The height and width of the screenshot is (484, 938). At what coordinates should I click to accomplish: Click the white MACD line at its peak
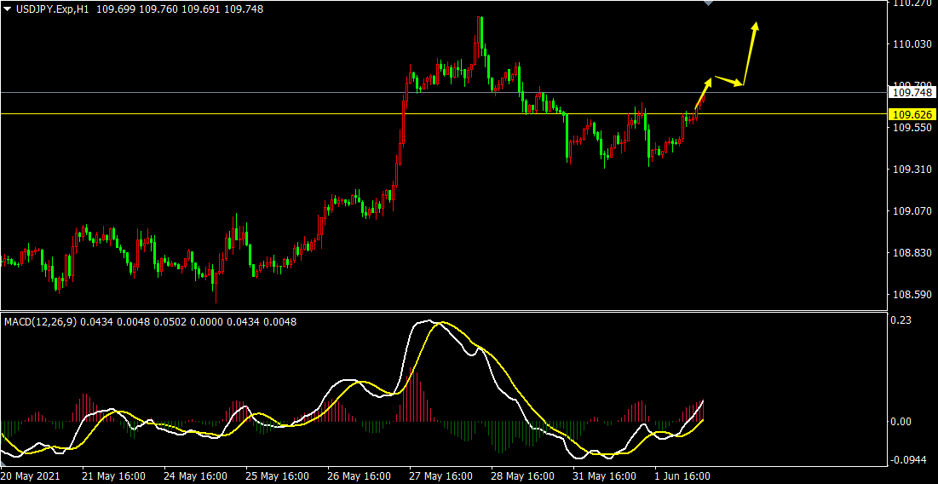coord(426,321)
